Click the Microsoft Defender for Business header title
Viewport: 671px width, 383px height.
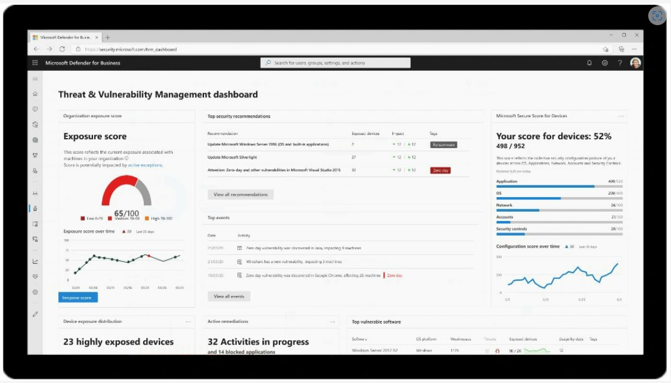tap(82, 63)
